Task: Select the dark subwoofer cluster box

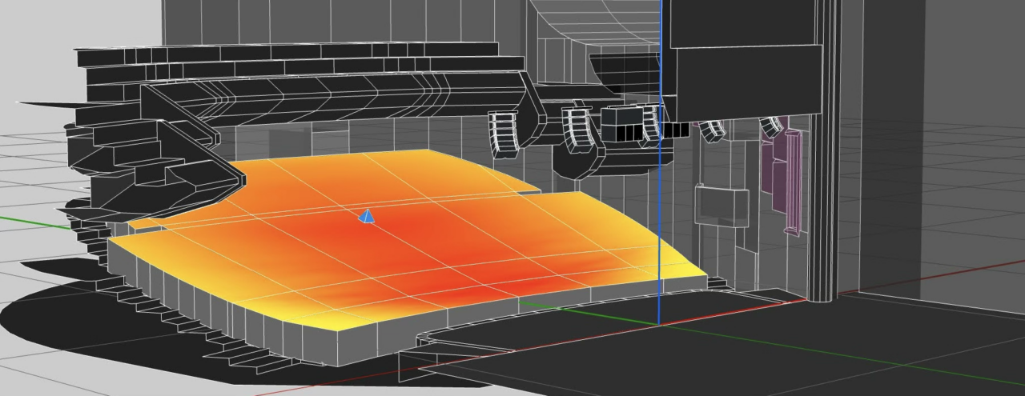Action: tap(622, 122)
